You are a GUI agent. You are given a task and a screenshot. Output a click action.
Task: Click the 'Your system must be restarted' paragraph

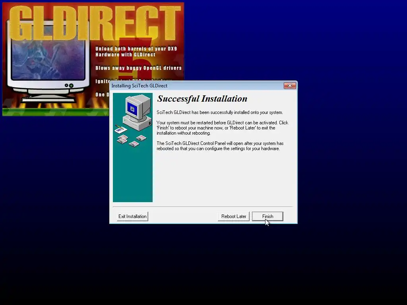click(222, 128)
